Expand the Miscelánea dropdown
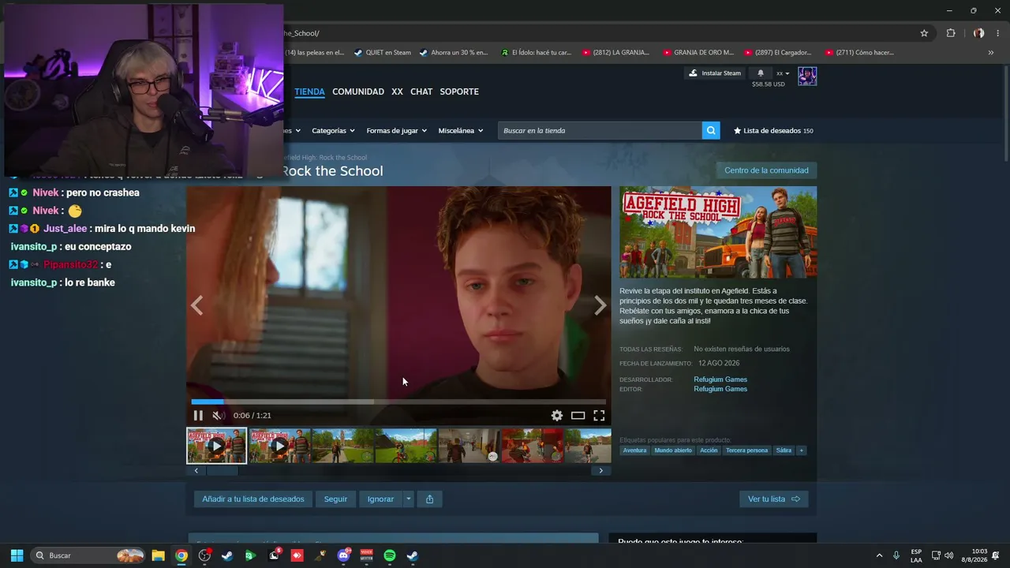The width and height of the screenshot is (1010, 568). tap(461, 131)
